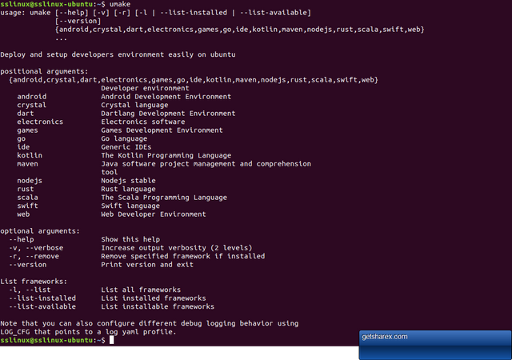Click the 'usage: umake' line
512x360 pixels.
pos(156,13)
